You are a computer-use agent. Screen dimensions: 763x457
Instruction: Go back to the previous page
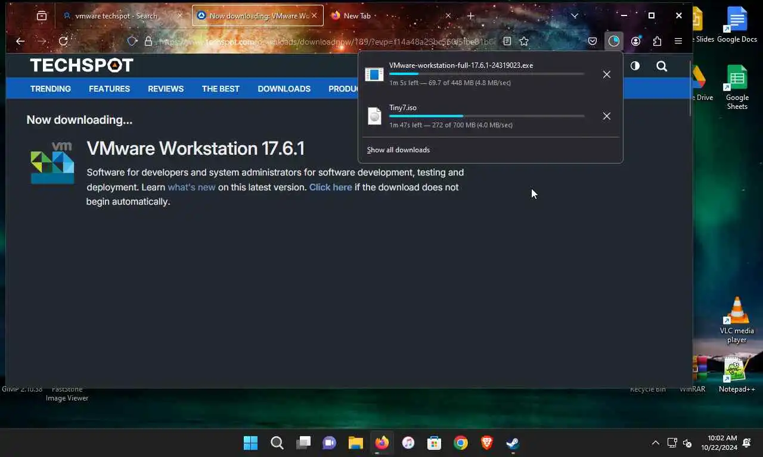[20, 41]
